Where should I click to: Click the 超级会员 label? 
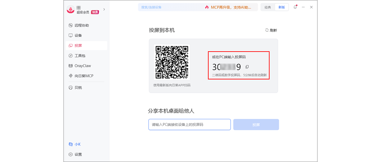83,12
